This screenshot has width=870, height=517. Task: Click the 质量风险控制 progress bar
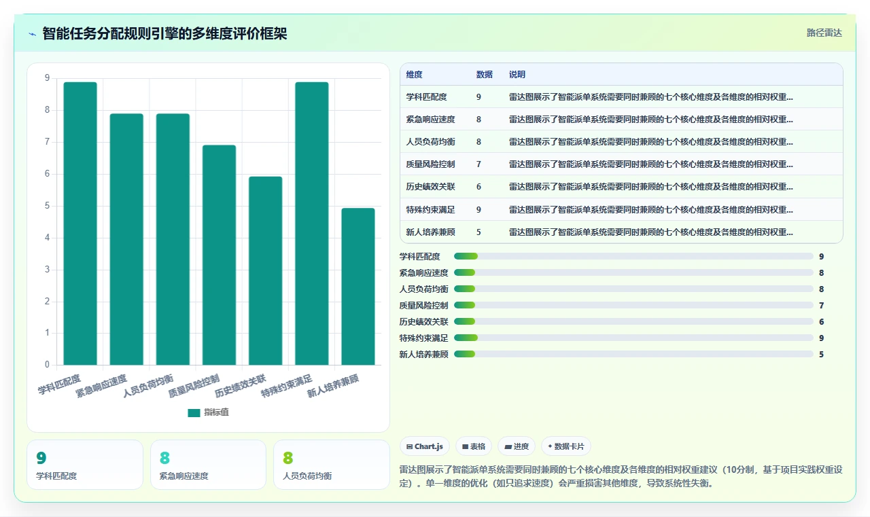coord(633,305)
